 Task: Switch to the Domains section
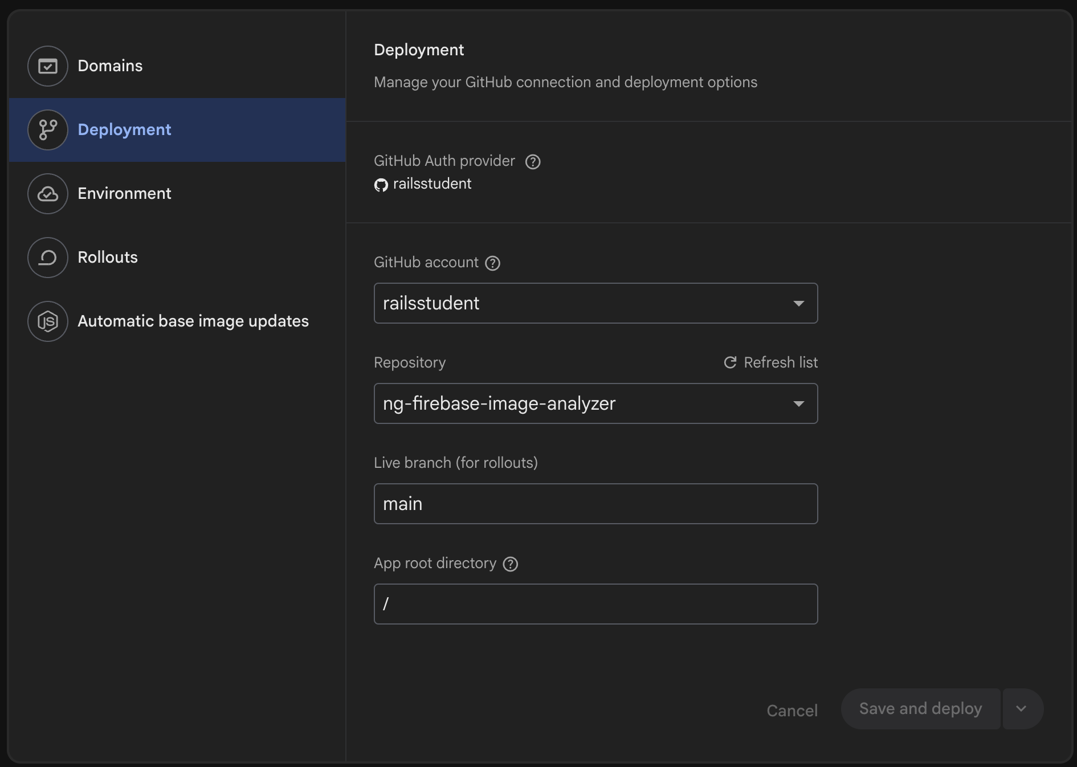click(x=177, y=66)
